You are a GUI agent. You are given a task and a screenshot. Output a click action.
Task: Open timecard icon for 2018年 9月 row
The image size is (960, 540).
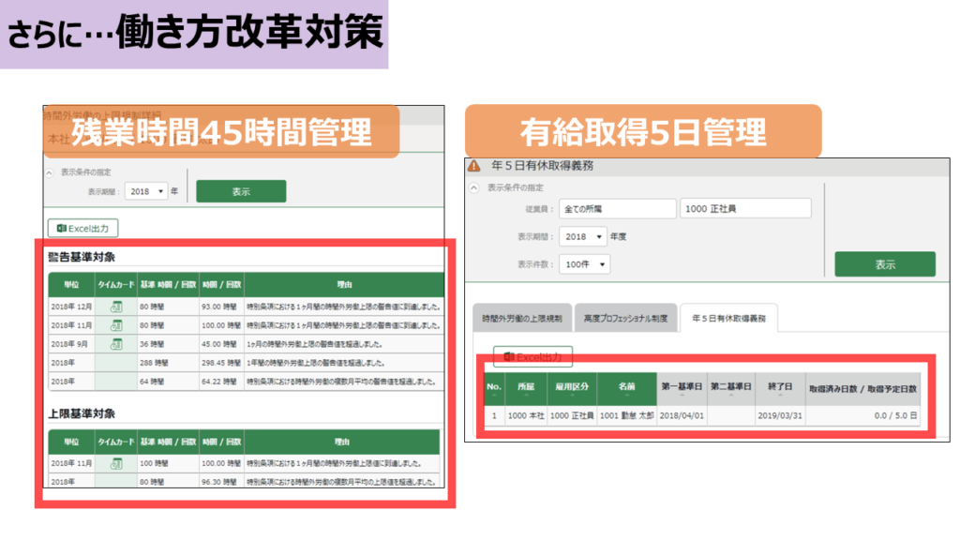[x=115, y=344]
